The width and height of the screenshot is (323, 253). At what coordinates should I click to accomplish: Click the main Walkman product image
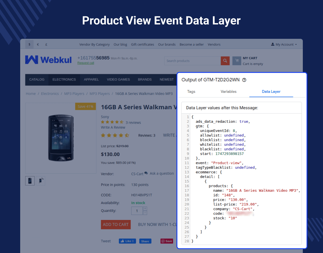click(x=61, y=138)
